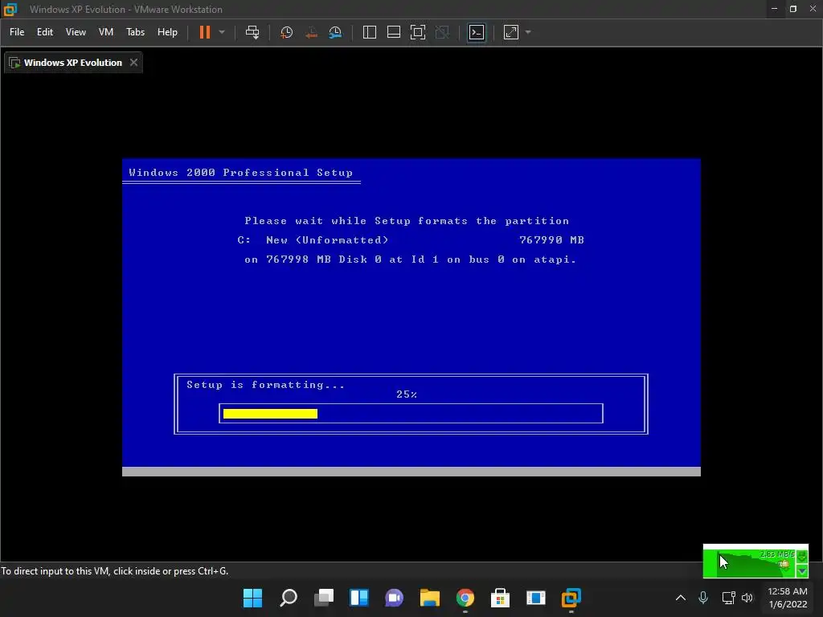Screen dimensions: 823x617
Task: Open Task View on the taskbar
Action: pyautogui.click(x=324, y=598)
